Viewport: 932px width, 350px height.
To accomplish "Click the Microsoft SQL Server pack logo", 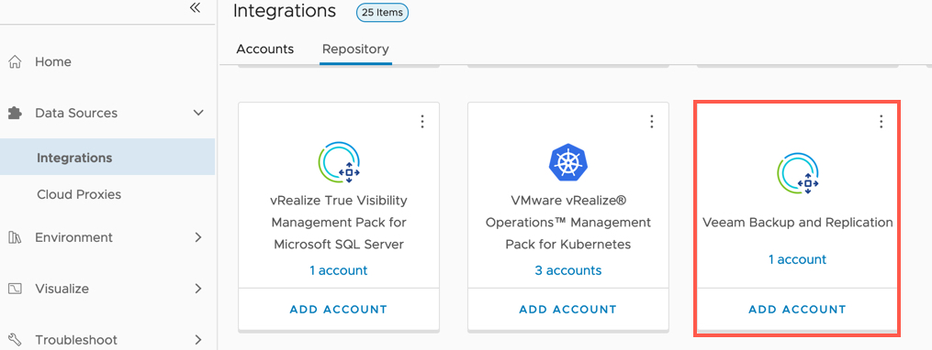I will click(339, 162).
